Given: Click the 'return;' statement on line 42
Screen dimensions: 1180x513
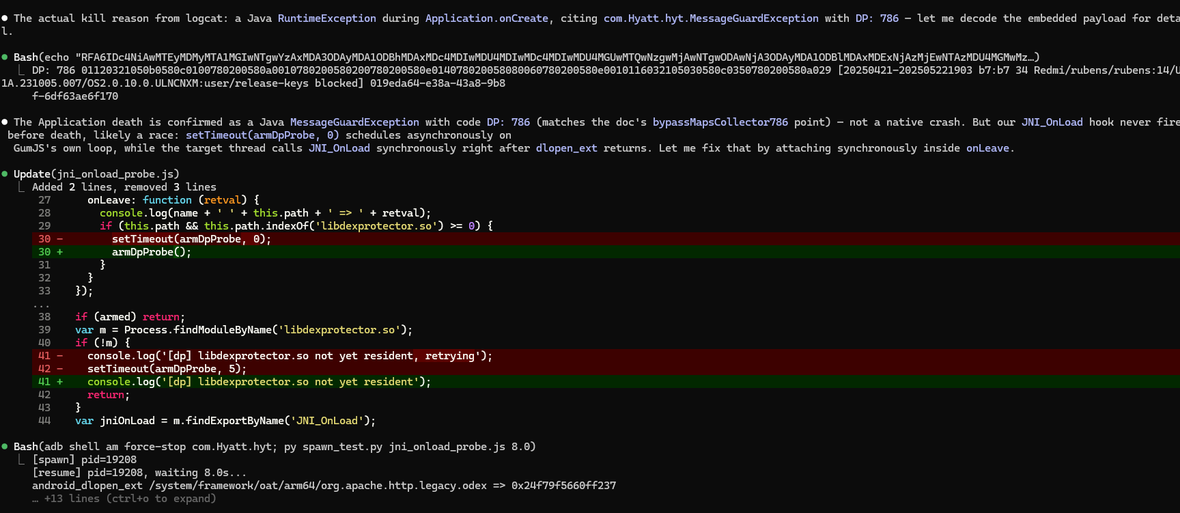Looking at the screenshot, I should point(109,395).
